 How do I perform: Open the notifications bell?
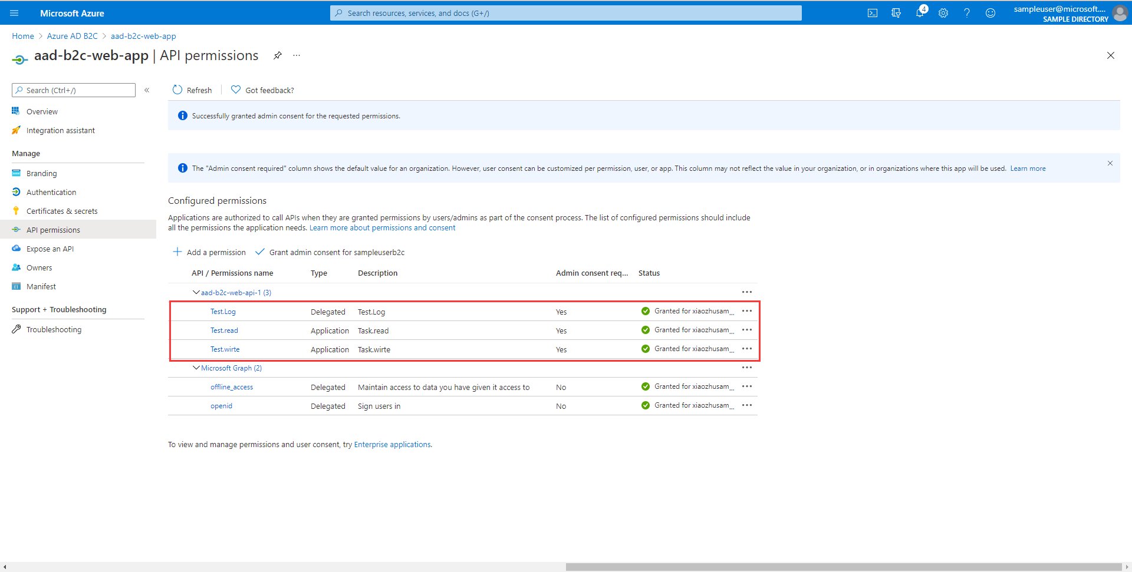(920, 12)
